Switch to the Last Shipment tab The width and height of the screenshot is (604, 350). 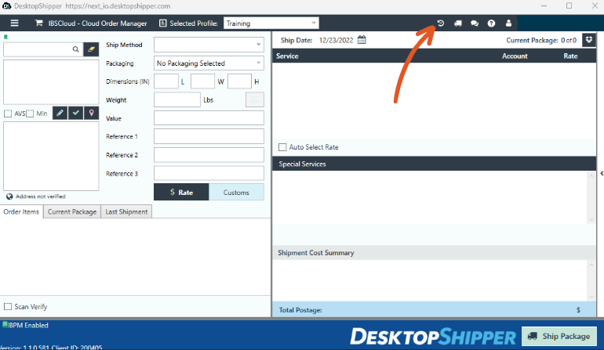click(x=126, y=212)
